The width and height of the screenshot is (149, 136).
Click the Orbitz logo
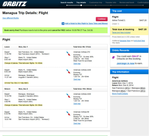15,4
